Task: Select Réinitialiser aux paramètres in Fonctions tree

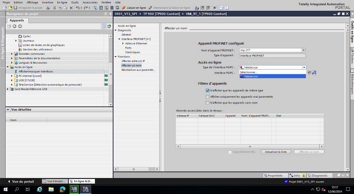Action: tap(138, 70)
